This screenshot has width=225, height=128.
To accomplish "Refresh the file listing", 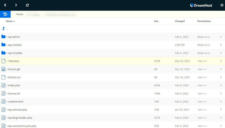I will (27, 5).
